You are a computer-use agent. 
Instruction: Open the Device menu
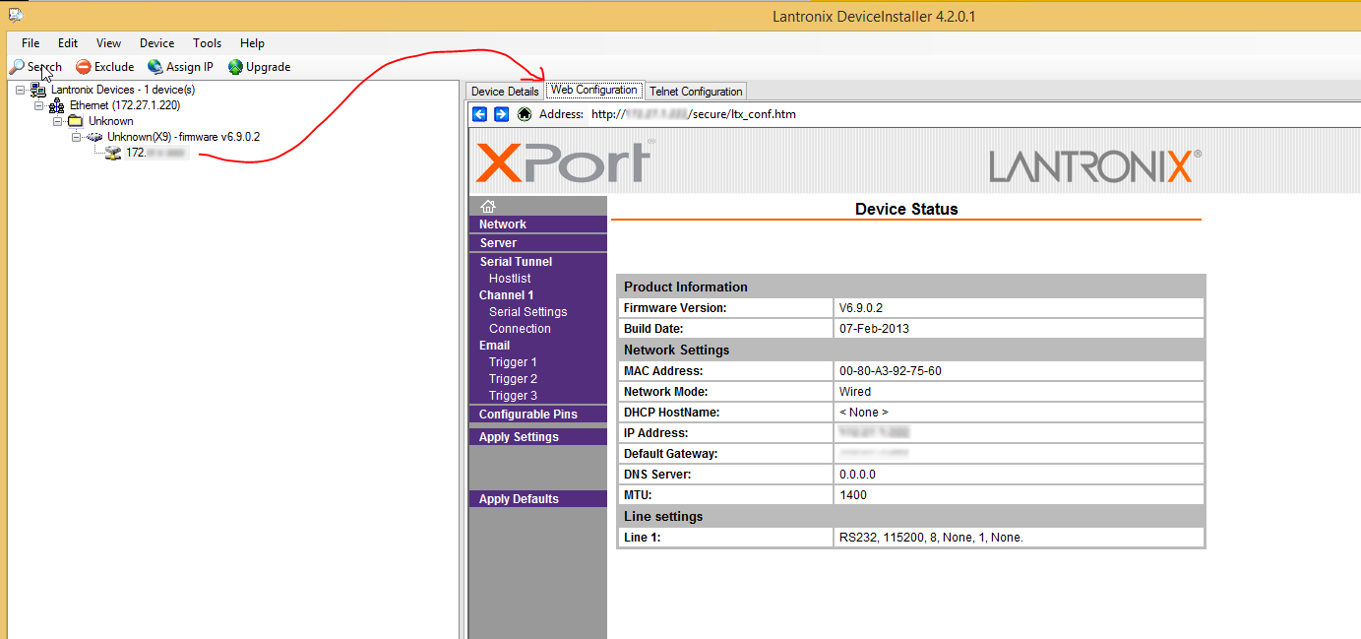point(156,43)
